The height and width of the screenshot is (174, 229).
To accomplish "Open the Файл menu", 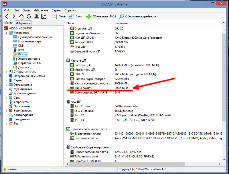I will 8,10.
